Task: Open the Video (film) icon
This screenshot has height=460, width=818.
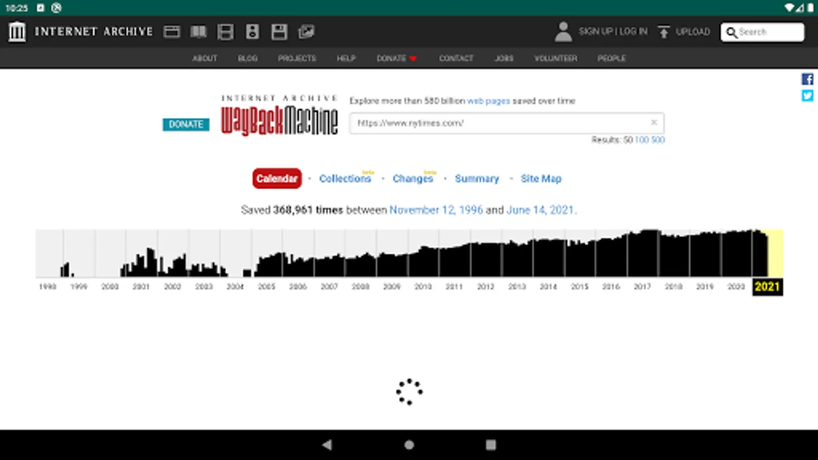Action: click(x=225, y=32)
